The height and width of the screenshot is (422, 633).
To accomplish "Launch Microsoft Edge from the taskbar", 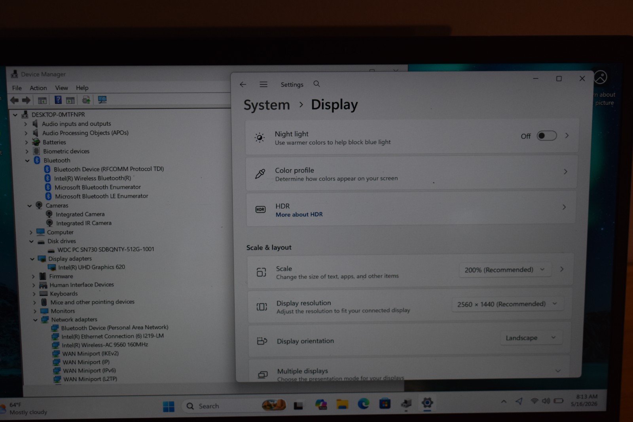I will pyautogui.click(x=364, y=404).
